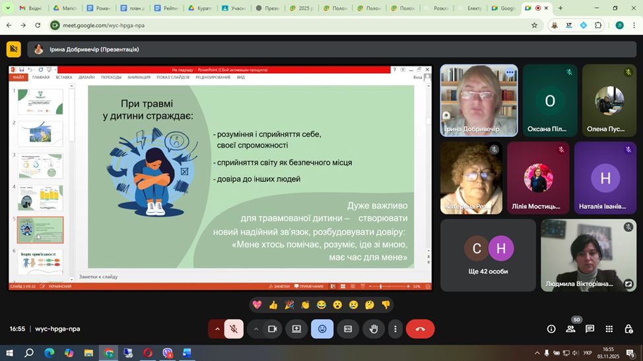Open the Ще 42 особи participants tile
Screen dimensions: 643x361
pos(488,255)
